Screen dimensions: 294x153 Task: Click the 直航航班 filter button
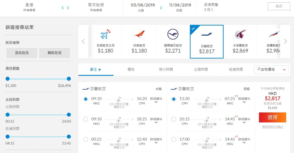pyautogui.click(x=22, y=53)
